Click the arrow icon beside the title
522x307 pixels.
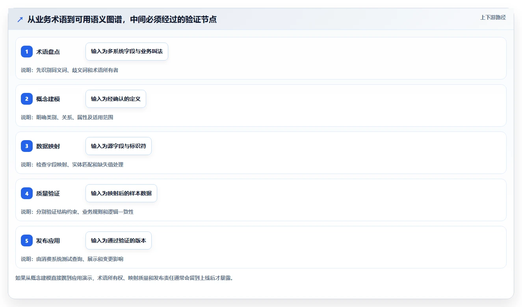point(20,19)
